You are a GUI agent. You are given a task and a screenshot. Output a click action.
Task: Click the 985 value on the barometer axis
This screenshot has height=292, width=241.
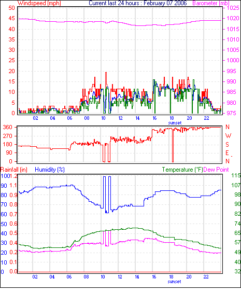click(231, 92)
